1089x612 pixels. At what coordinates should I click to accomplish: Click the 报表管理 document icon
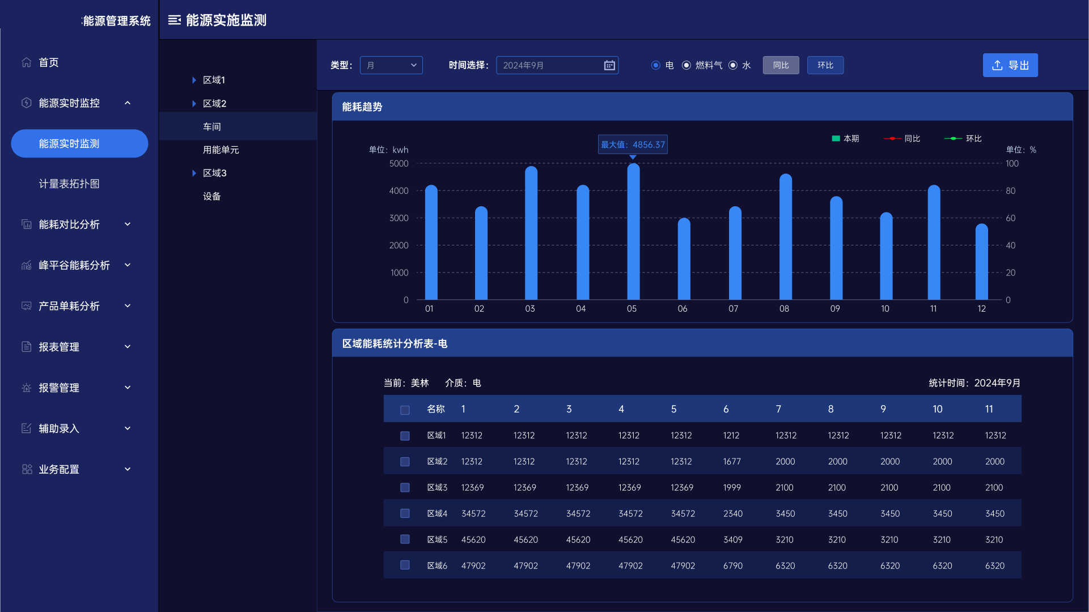[x=27, y=347]
